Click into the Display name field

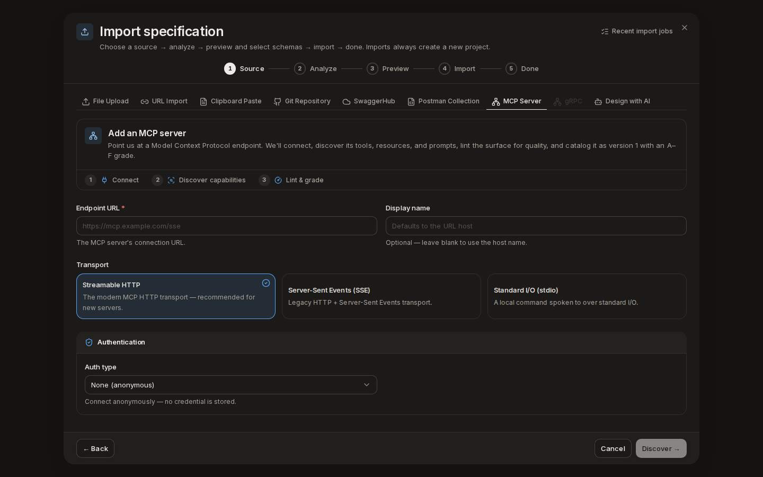[536, 226]
